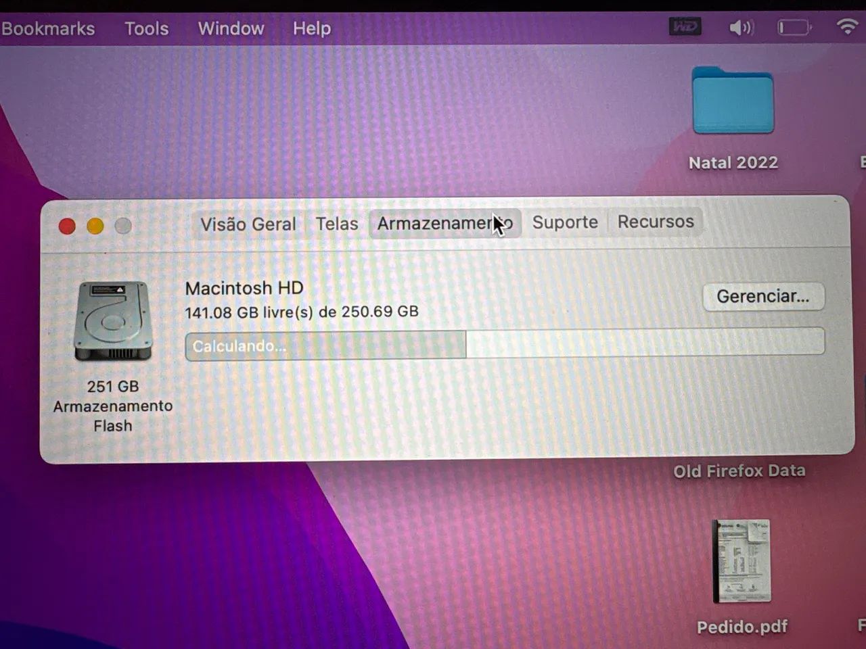The height and width of the screenshot is (649, 866).
Task: Click the gray disabled zoom window button
Action: 123,226
